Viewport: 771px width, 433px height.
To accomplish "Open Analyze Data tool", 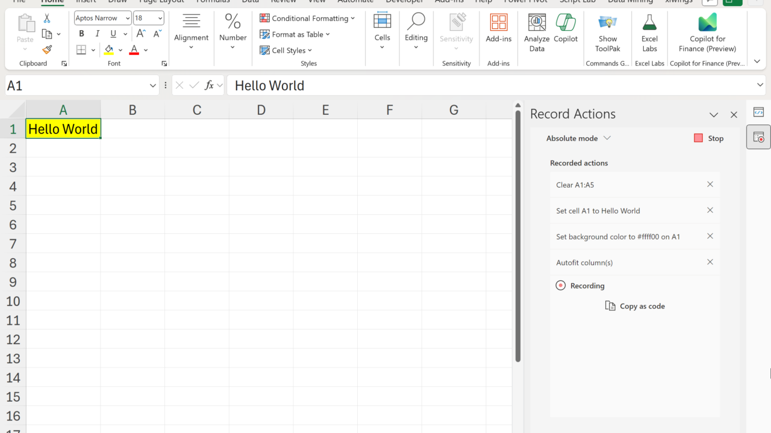I will (x=536, y=33).
